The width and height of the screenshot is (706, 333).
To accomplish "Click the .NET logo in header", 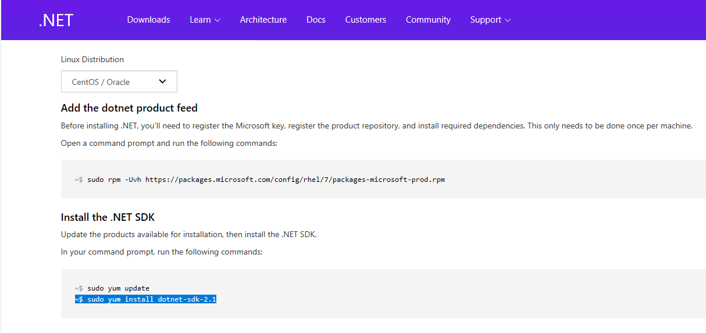I will point(56,20).
